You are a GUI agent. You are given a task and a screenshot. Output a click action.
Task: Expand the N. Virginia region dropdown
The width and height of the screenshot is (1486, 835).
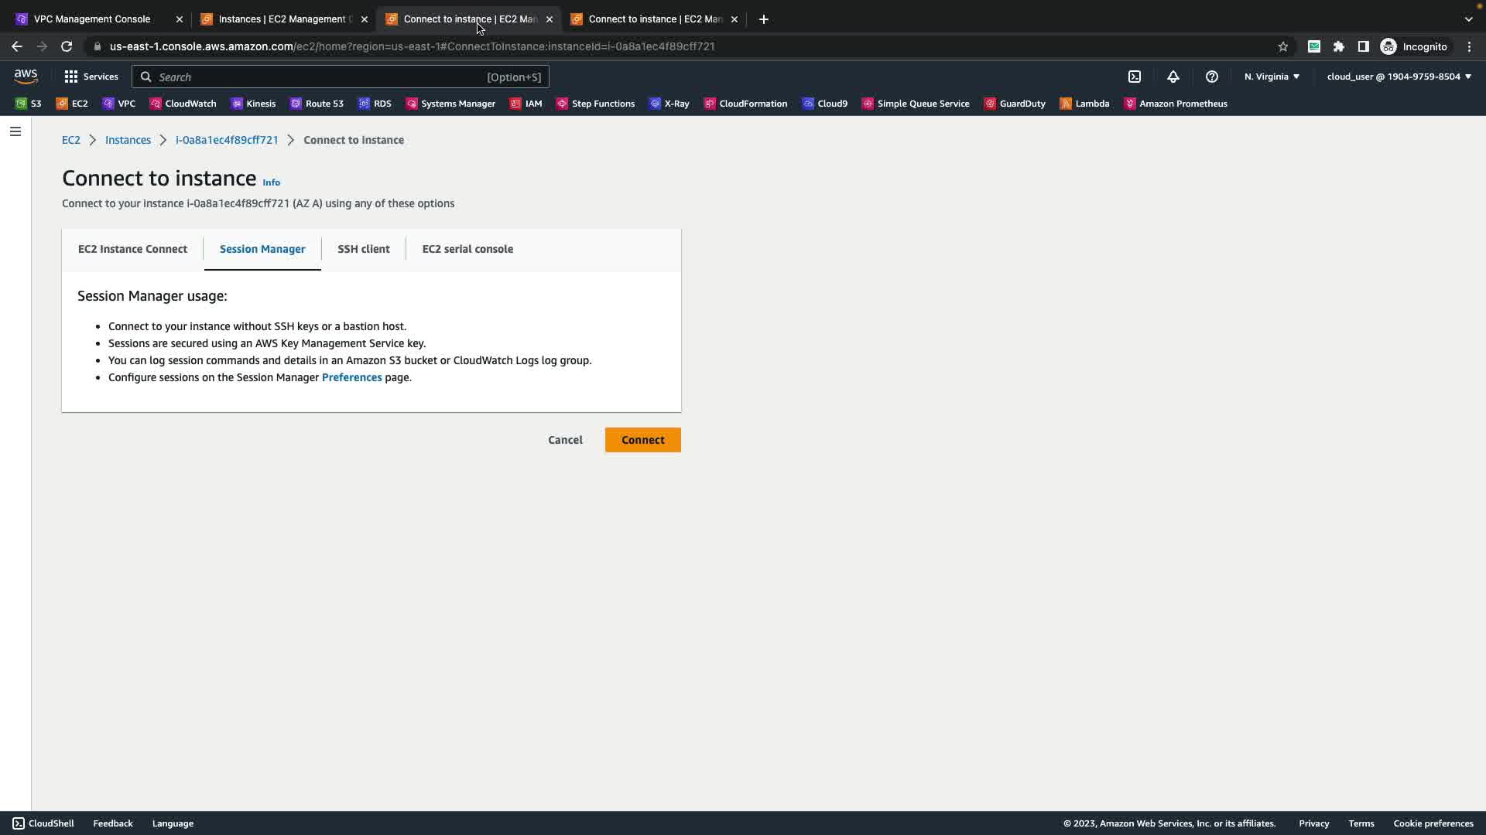click(1272, 77)
